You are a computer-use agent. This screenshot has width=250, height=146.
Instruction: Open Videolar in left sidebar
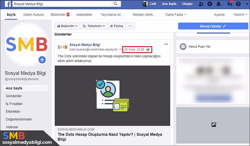12,127
